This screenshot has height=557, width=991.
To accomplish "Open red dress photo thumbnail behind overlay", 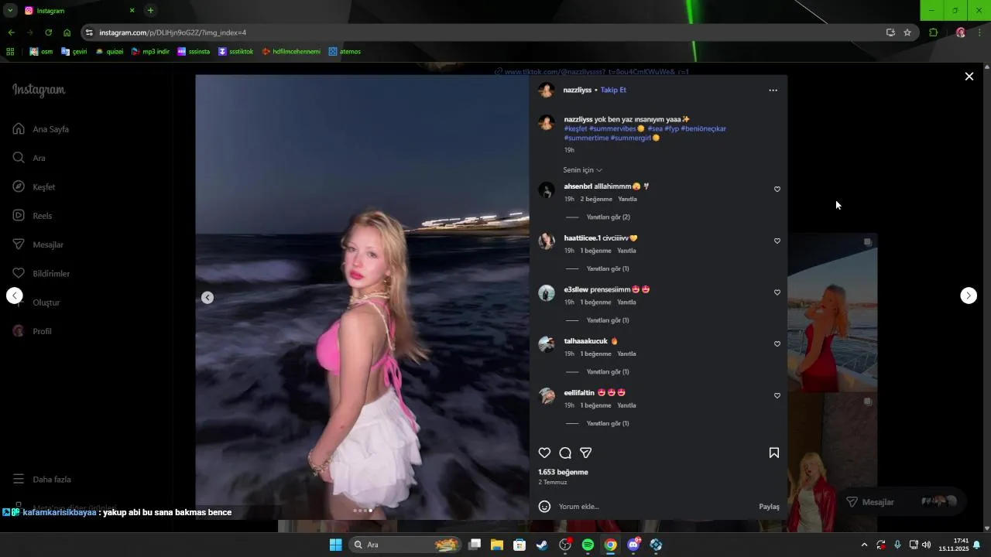I will pyautogui.click(x=832, y=313).
